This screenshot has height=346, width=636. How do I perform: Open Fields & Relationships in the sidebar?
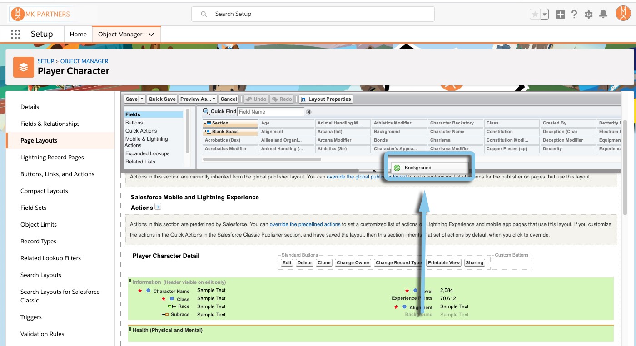(50, 124)
